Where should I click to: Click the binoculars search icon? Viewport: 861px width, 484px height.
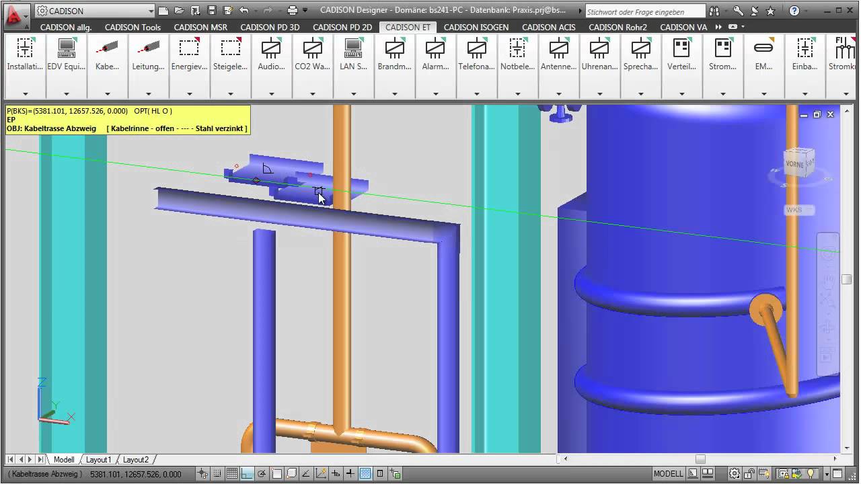coord(714,11)
